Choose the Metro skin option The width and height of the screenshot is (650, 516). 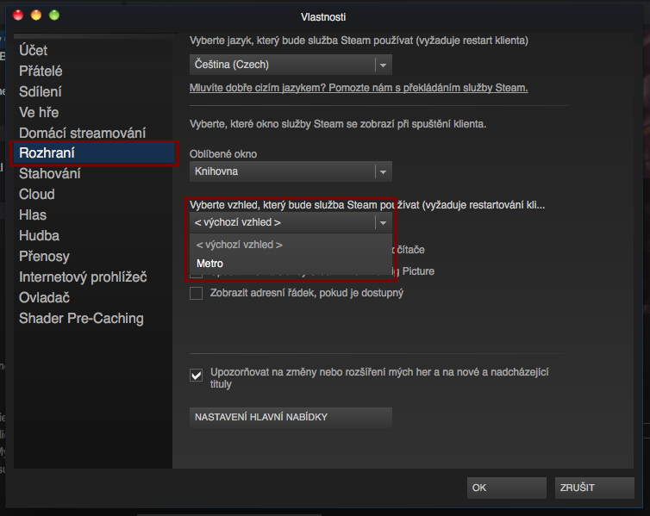291,264
